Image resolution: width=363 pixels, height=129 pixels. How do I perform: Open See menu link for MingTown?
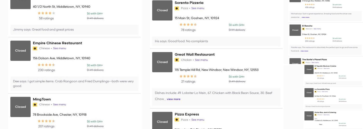click(60, 105)
